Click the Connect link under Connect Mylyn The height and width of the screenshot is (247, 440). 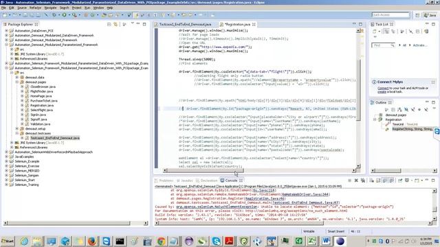[383, 89]
